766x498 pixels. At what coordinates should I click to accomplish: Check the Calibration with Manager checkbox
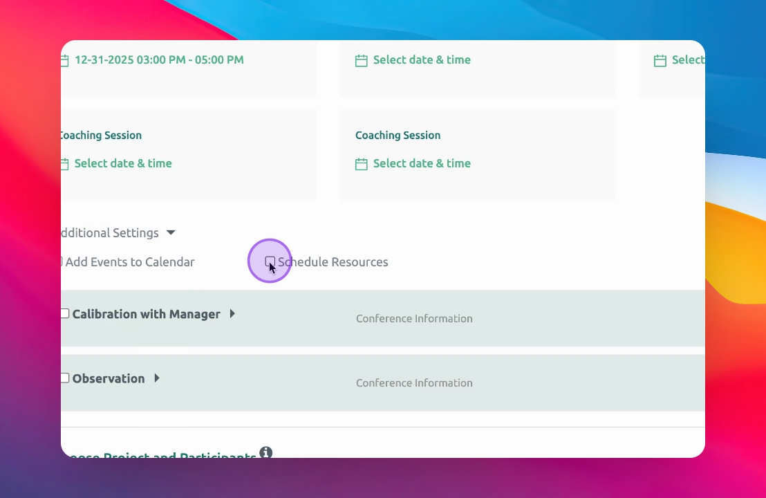(x=64, y=313)
